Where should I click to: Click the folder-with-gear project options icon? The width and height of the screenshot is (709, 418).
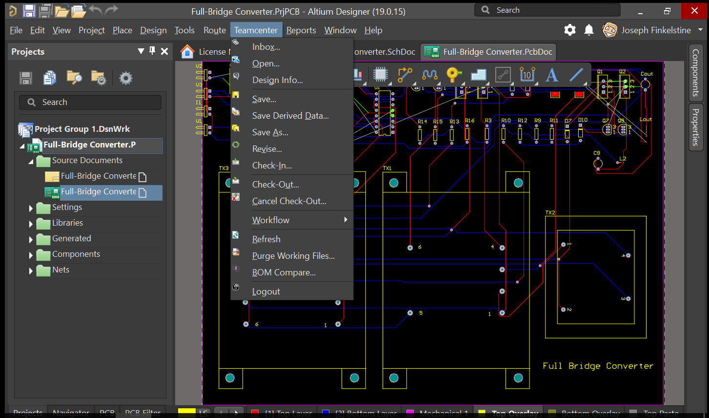pyautogui.click(x=99, y=78)
